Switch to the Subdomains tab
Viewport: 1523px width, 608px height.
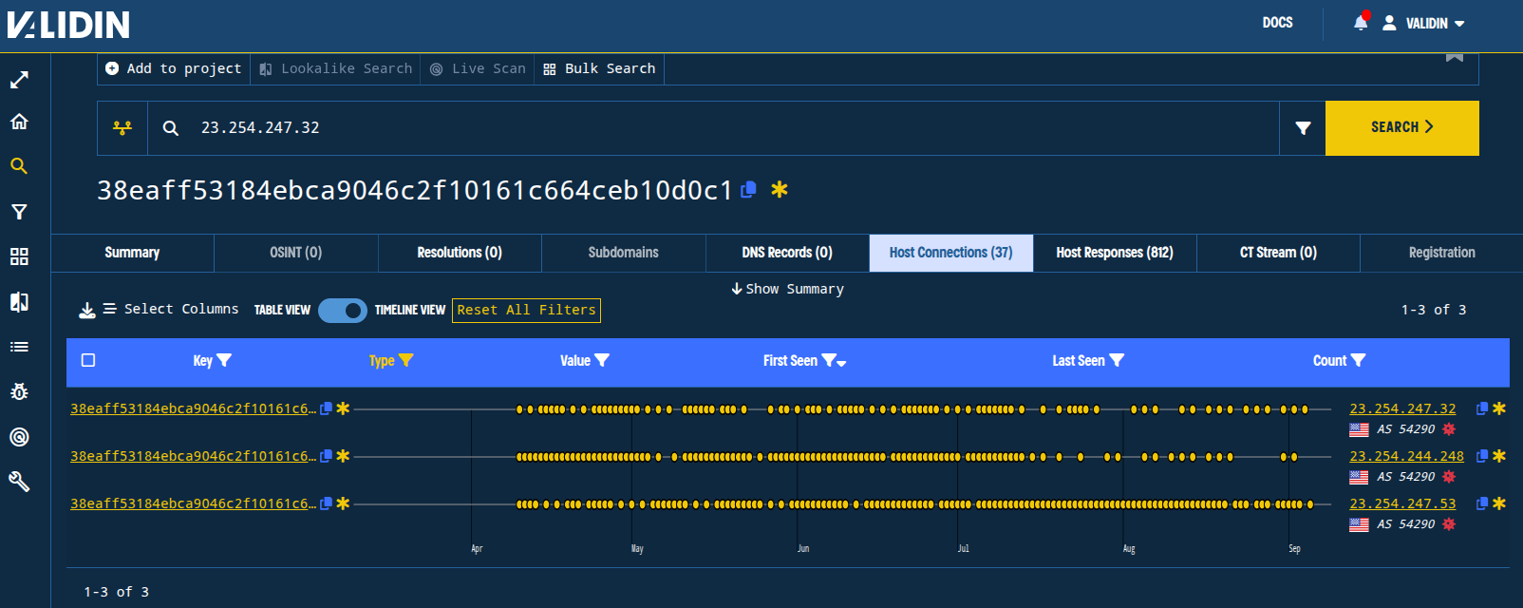coord(623,253)
